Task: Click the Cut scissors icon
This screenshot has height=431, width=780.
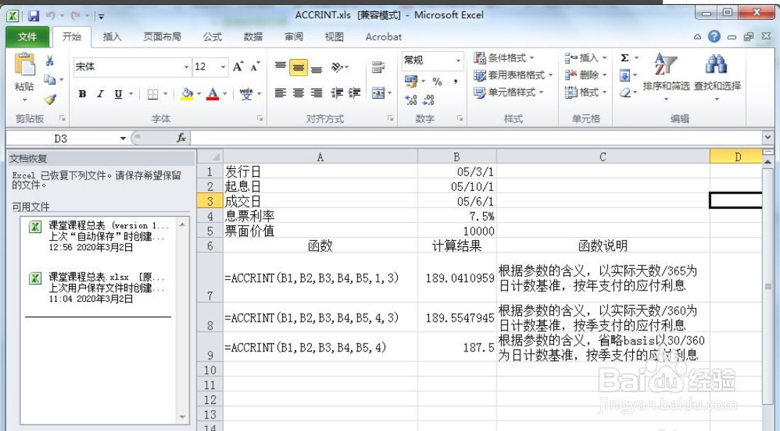Action: click(x=50, y=60)
